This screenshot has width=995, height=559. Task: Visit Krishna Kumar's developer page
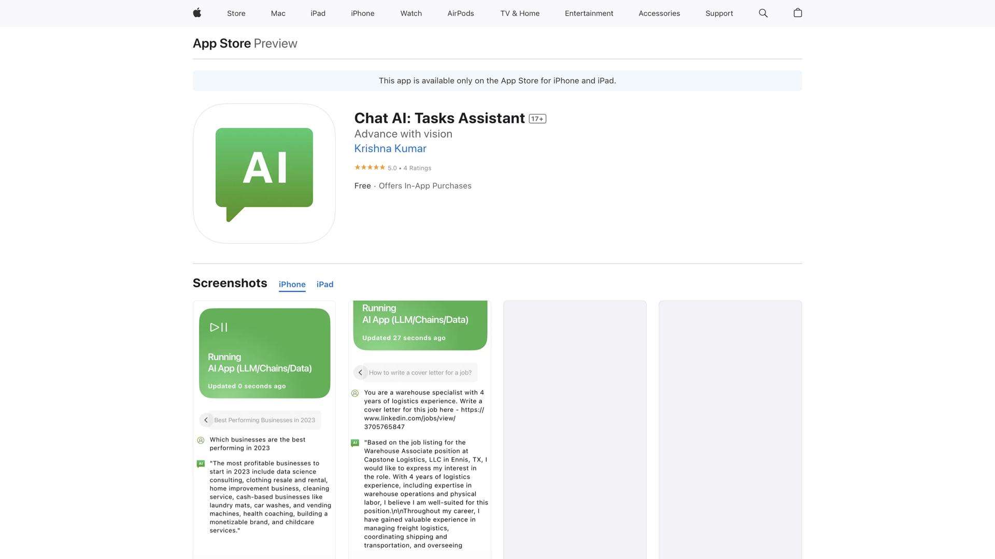[390, 149]
